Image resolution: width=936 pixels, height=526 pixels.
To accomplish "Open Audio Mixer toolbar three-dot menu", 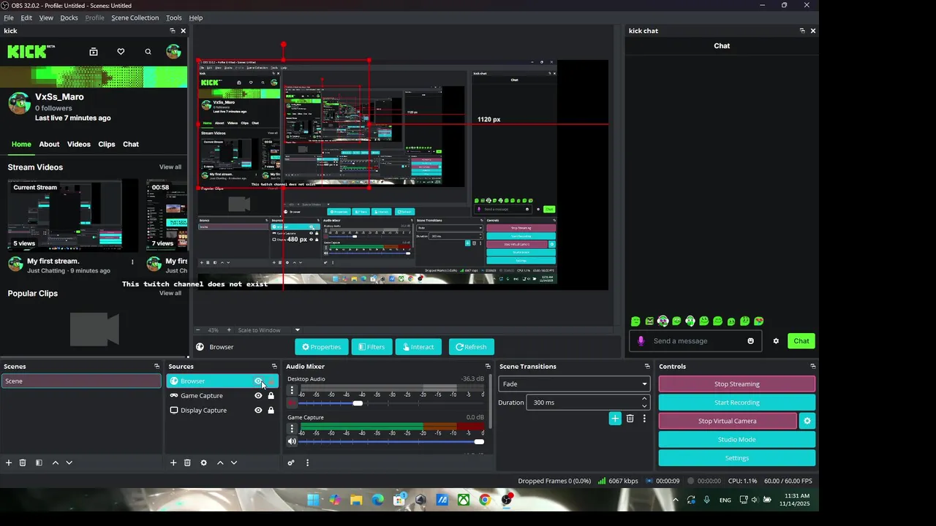I will (307, 462).
